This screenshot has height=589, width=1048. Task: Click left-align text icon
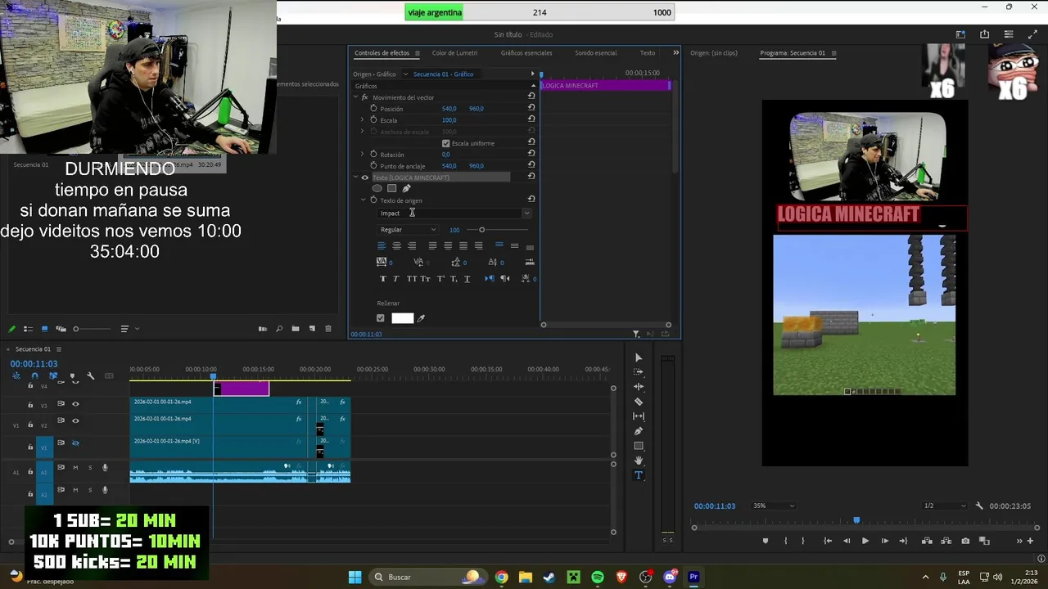[382, 246]
